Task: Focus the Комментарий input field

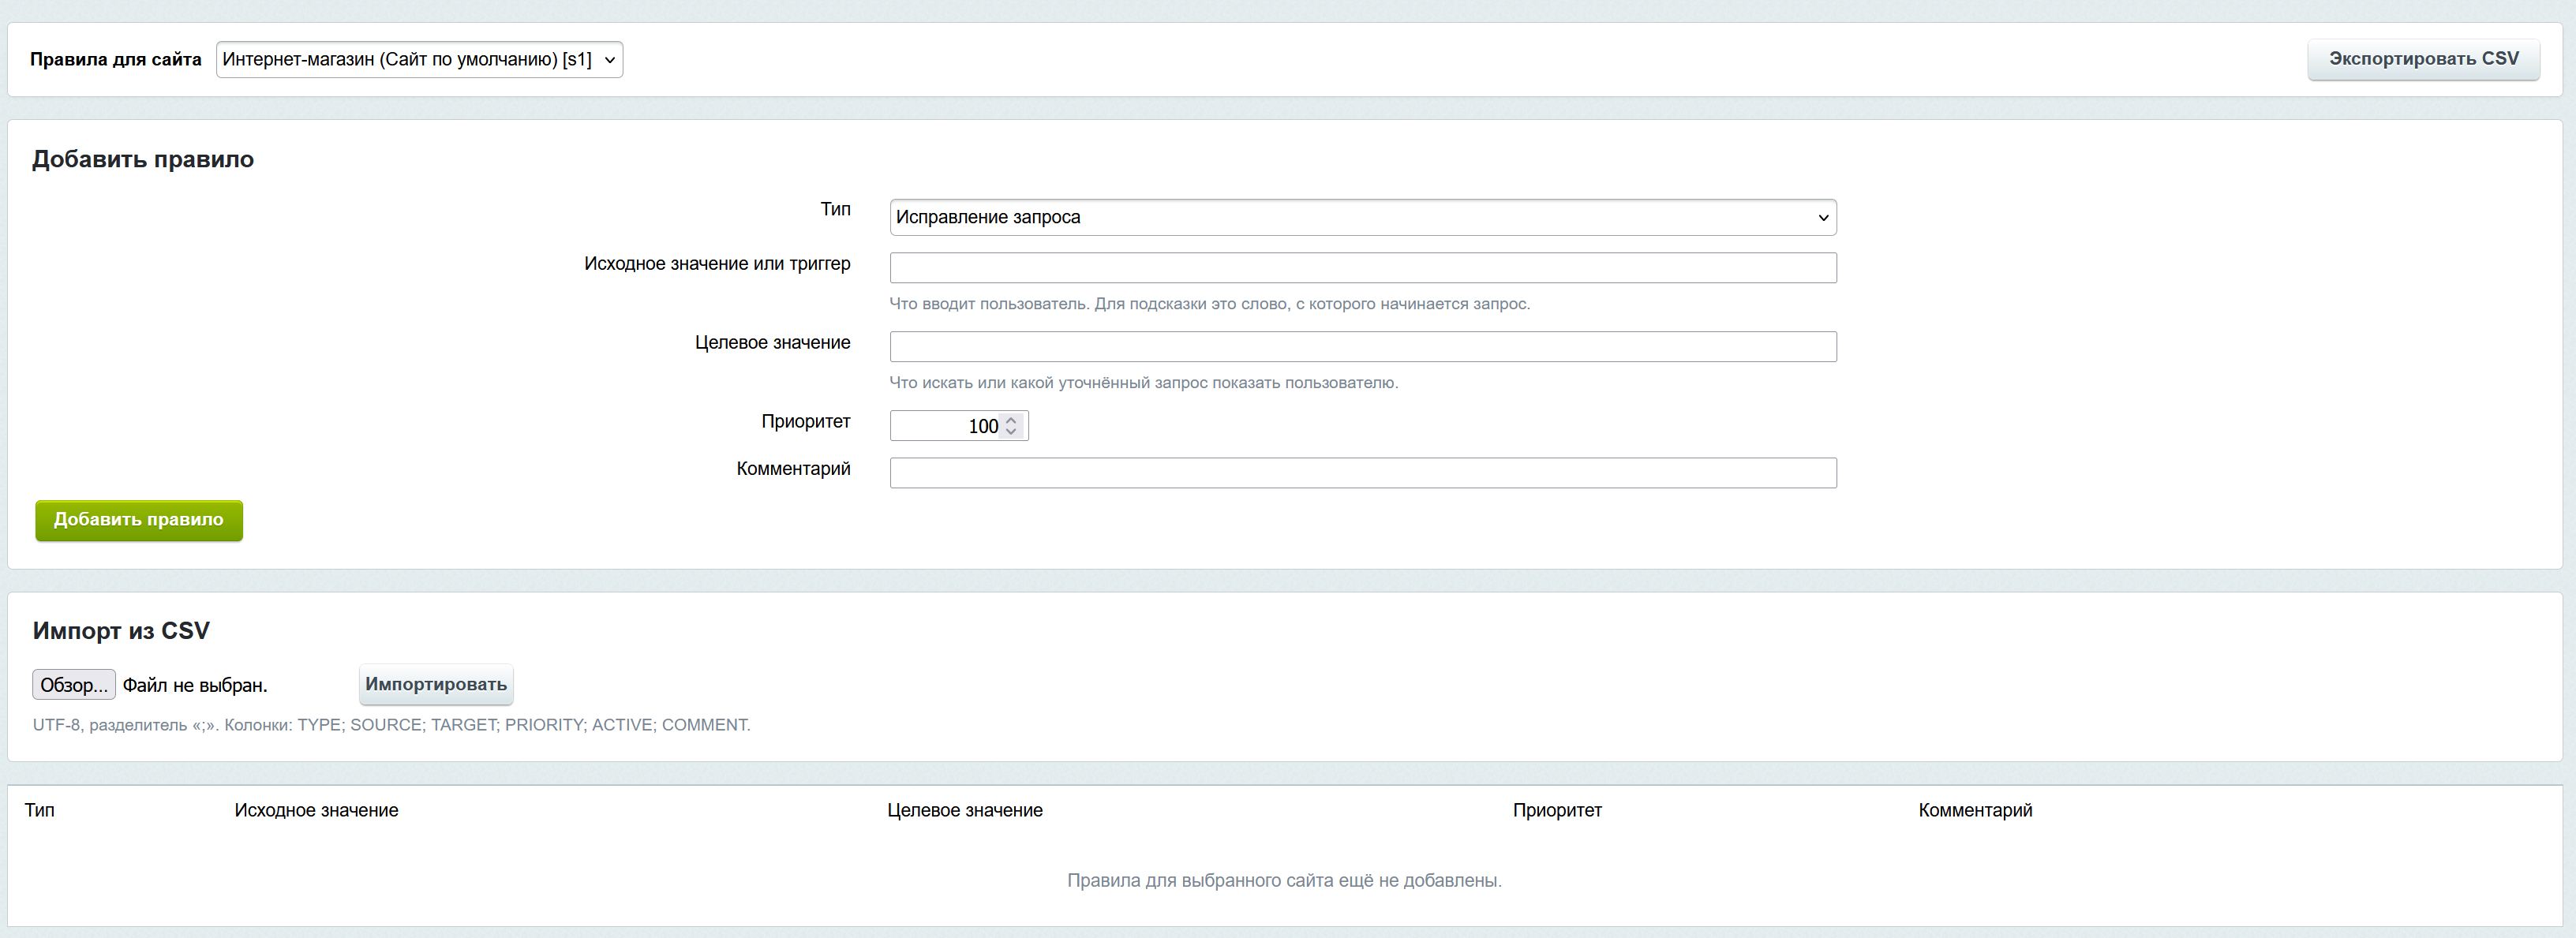Action: pos(1363,472)
